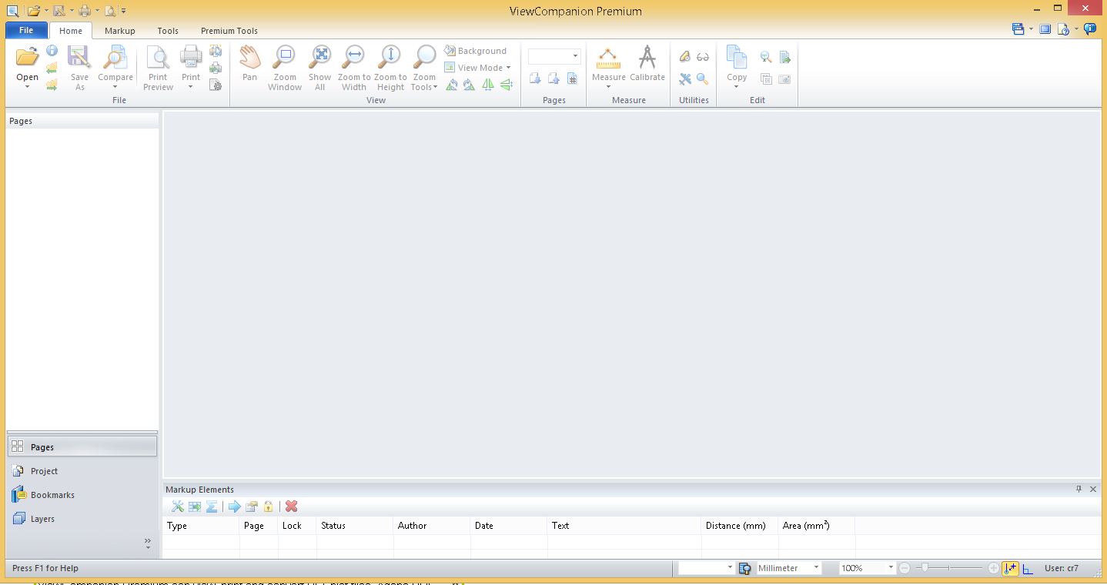Open the Pages navigation panel

pyautogui.click(x=82, y=446)
